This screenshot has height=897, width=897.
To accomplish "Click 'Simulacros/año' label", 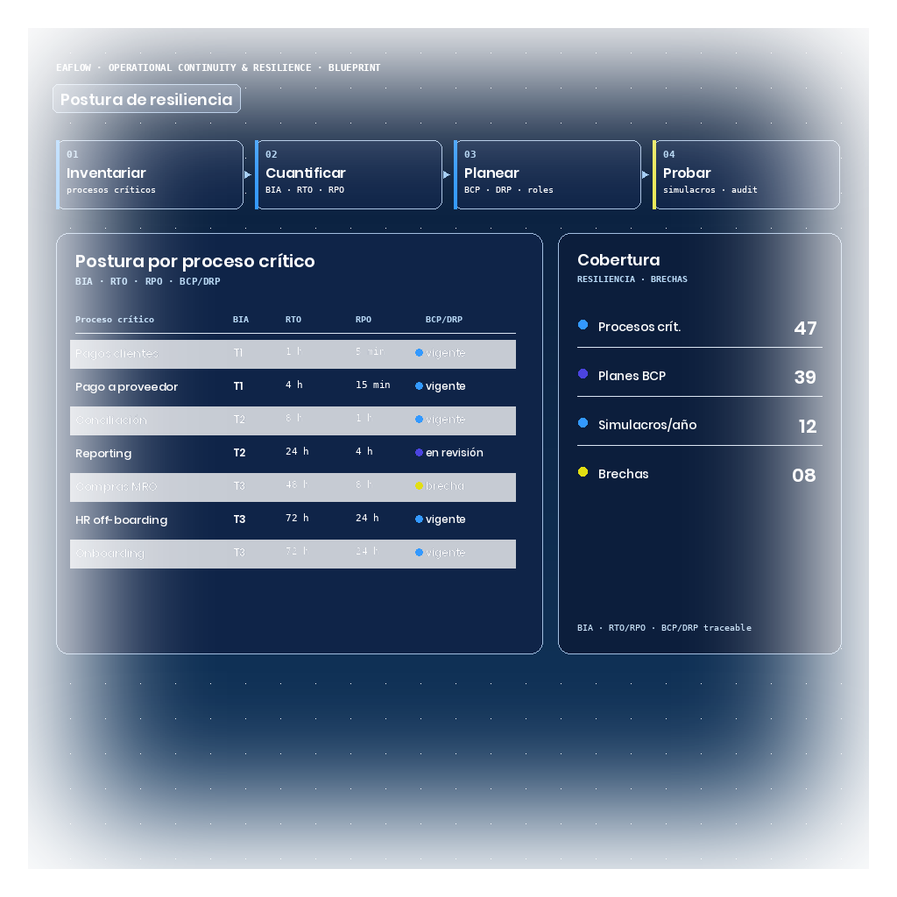I will click(x=647, y=425).
